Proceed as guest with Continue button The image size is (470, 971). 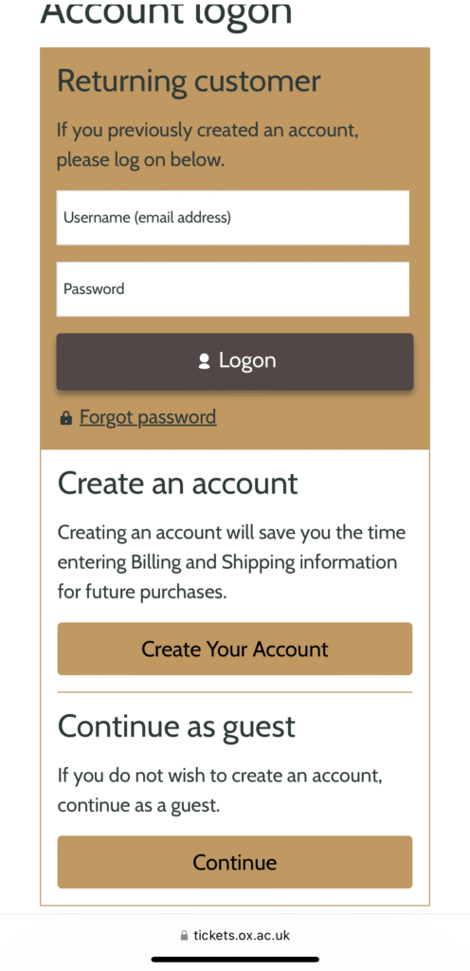tap(235, 862)
